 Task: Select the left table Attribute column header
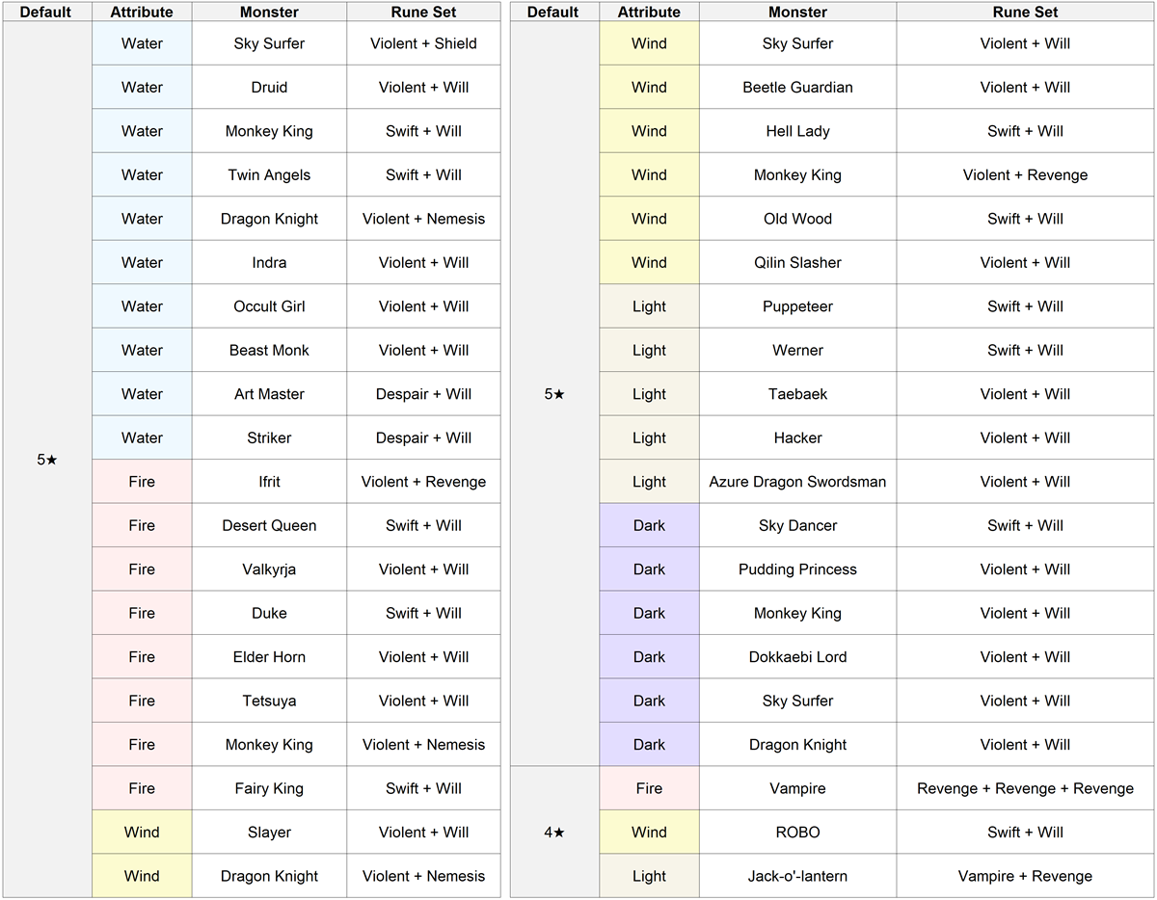[x=142, y=12]
